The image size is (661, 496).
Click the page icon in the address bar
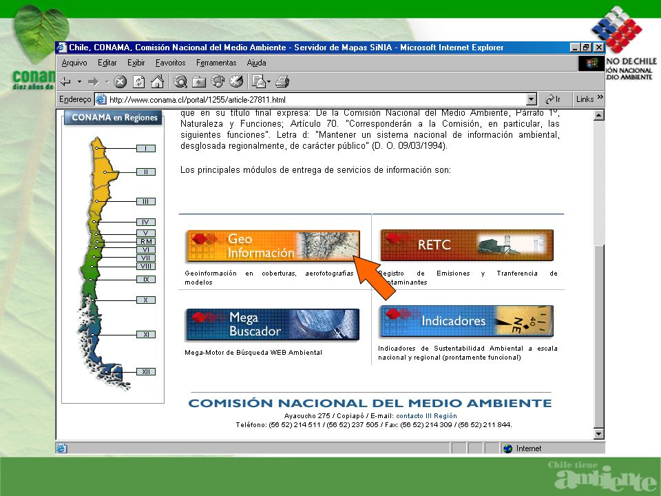pyautogui.click(x=101, y=99)
